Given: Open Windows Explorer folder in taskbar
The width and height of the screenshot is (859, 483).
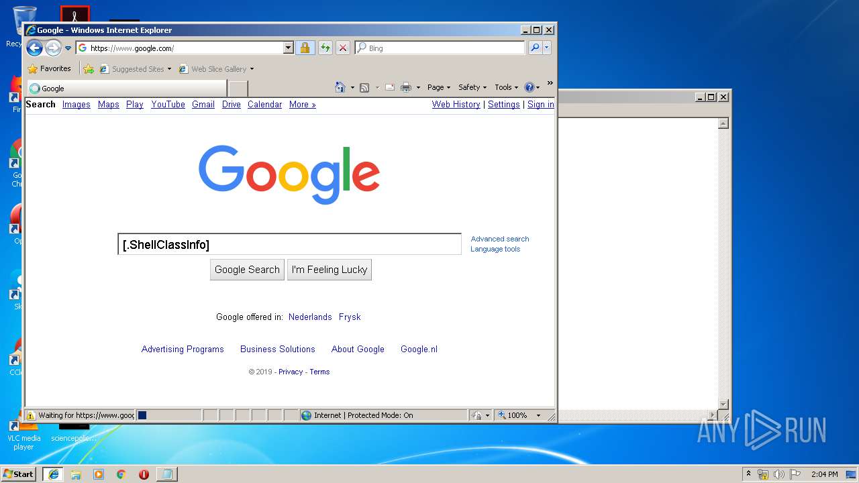Looking at the screenshot, I should pyautogui.click(x=76, y=474).
